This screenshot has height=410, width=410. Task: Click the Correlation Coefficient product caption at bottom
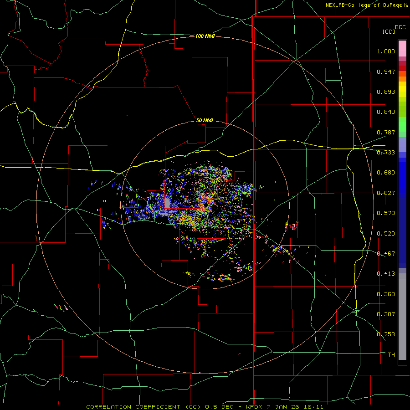[x=205, y=407]
